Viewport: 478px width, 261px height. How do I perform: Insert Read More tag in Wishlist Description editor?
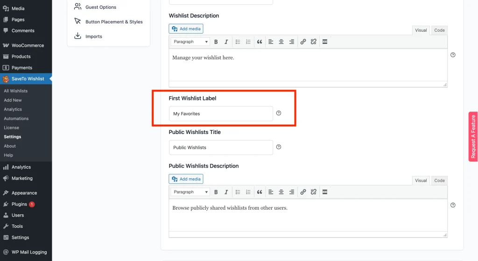(325, 42)
